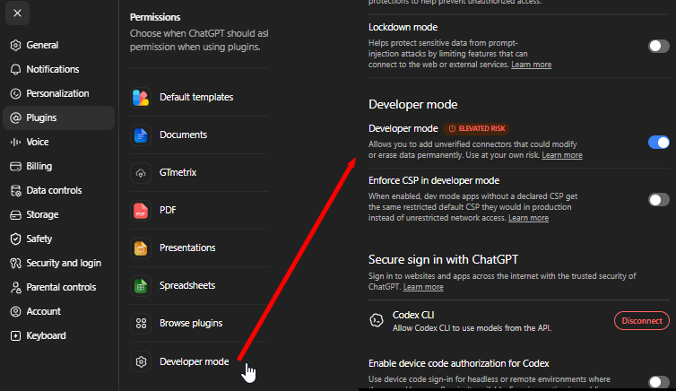Open the General settings tab
This screenshot has height=391, width=676.
(x=58, y=45)
